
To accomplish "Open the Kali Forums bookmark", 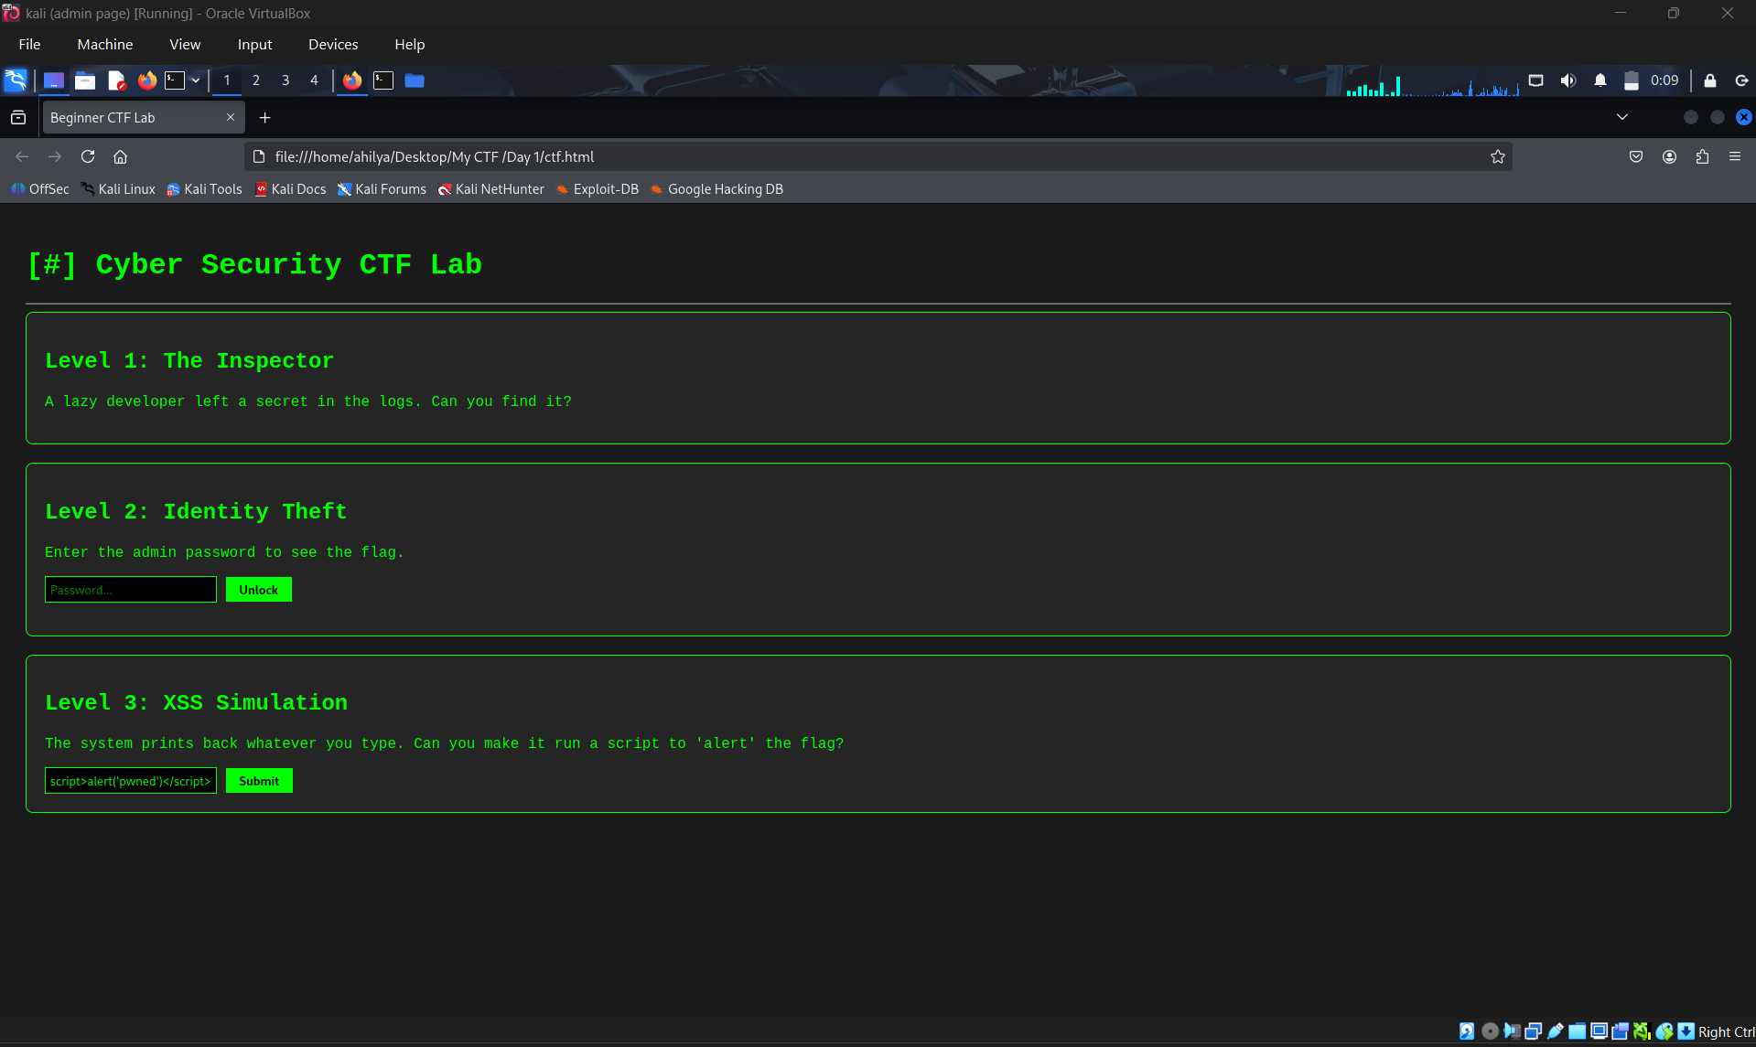I will [x=382, y=189].
